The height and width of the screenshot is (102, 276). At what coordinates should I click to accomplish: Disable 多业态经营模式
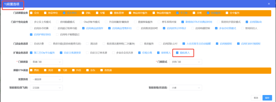point(216,28)
